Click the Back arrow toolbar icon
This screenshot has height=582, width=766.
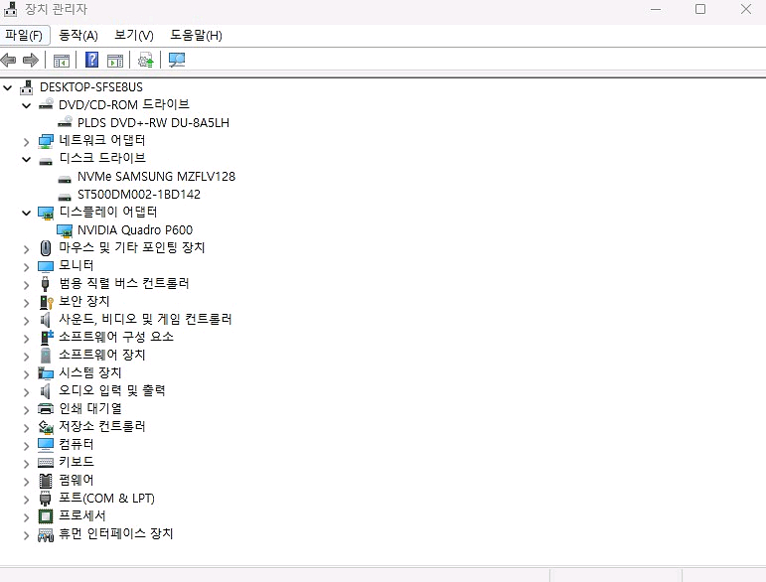[x=8, y=60]
